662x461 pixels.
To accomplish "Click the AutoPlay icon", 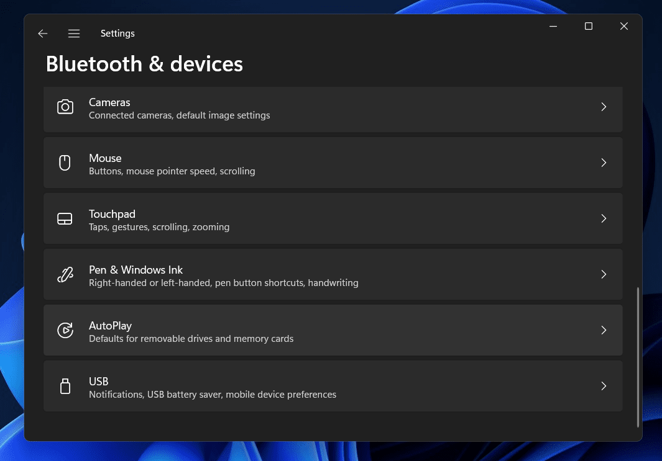I will tap(65, 330).
